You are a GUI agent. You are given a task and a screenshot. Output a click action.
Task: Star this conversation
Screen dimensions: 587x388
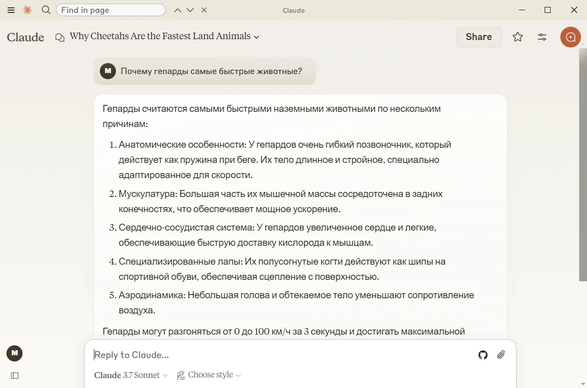[518, 37]
